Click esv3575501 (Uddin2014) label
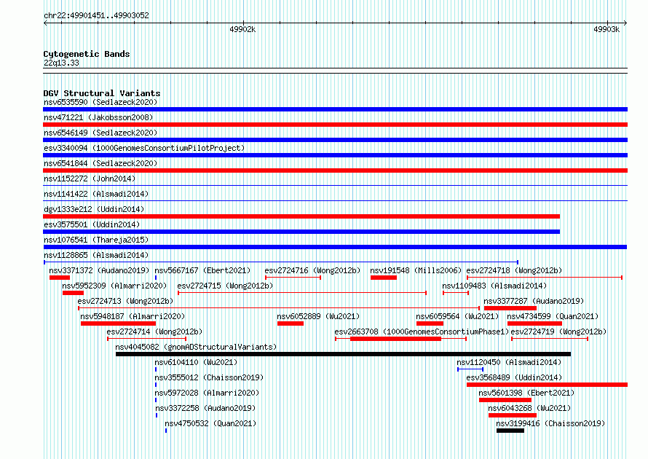 [x=92, y=224]
